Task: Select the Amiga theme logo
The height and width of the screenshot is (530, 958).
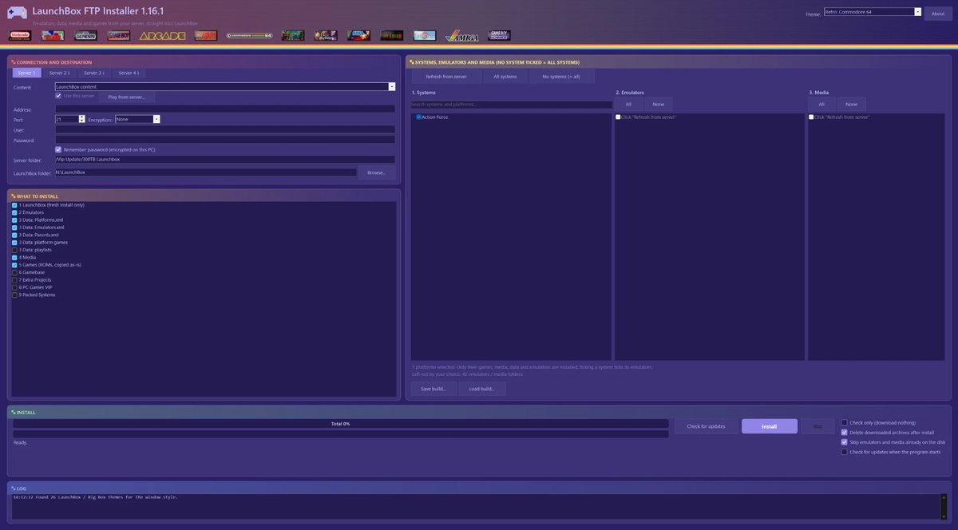Action: (x=462, y=35)
